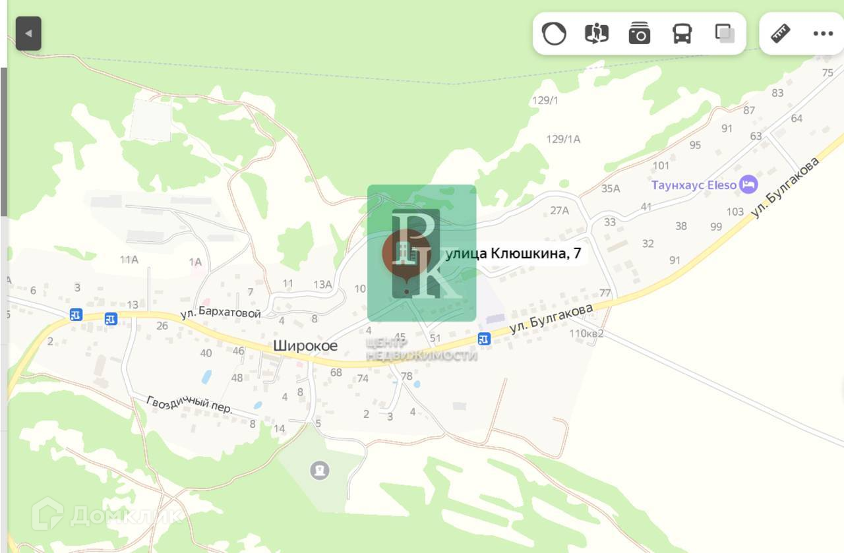Screen dimensions: 844x553
Task: Select house number 99
Action: [716, 227]
